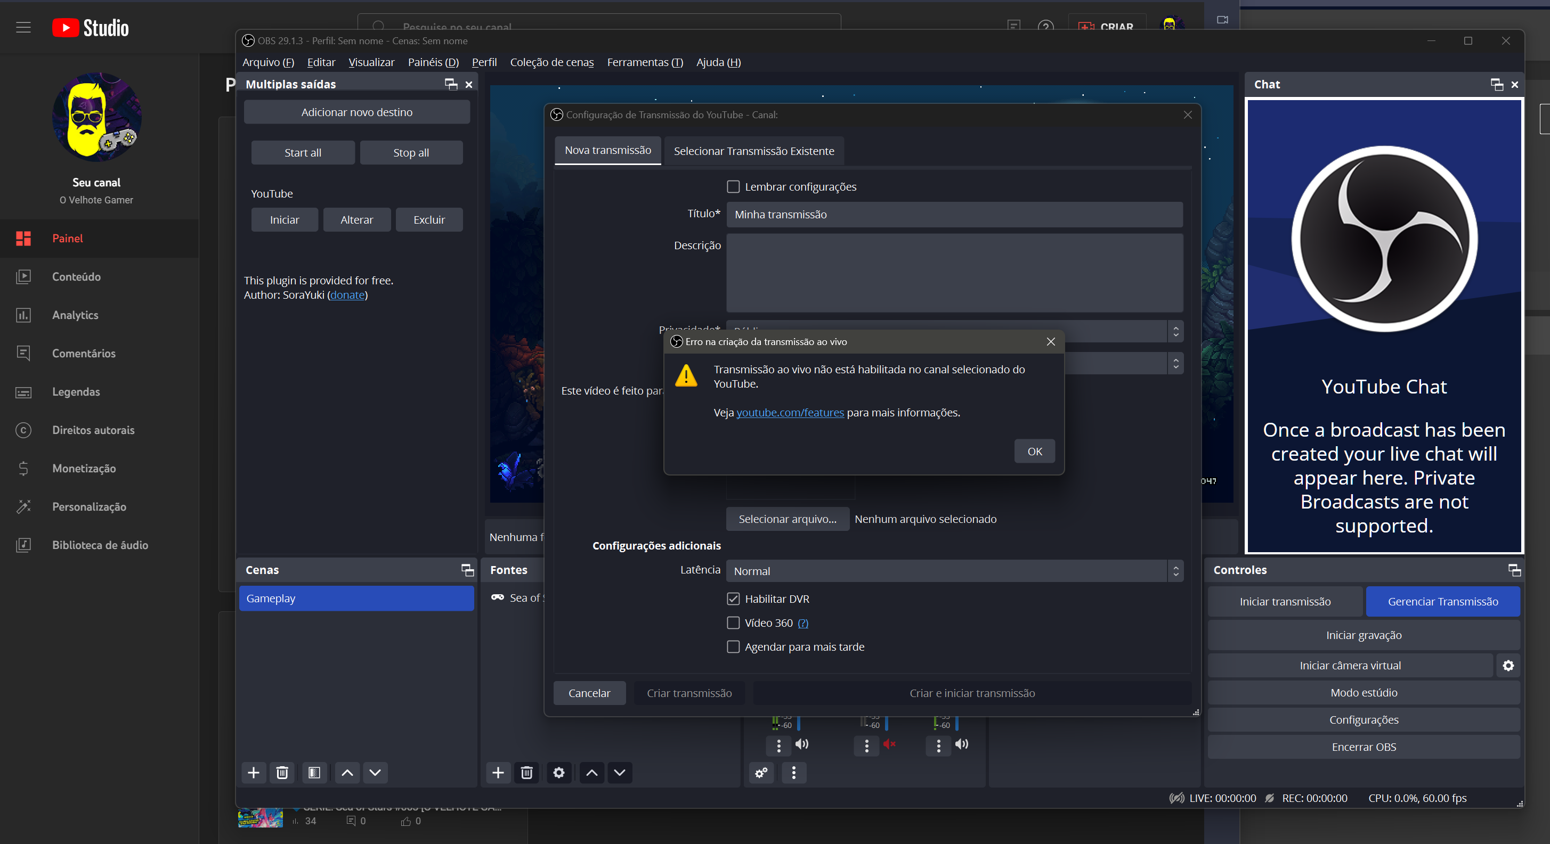Mute the third audio mixer channel speaker
The height and width of the screenshot is (844, 1550).
962,744
